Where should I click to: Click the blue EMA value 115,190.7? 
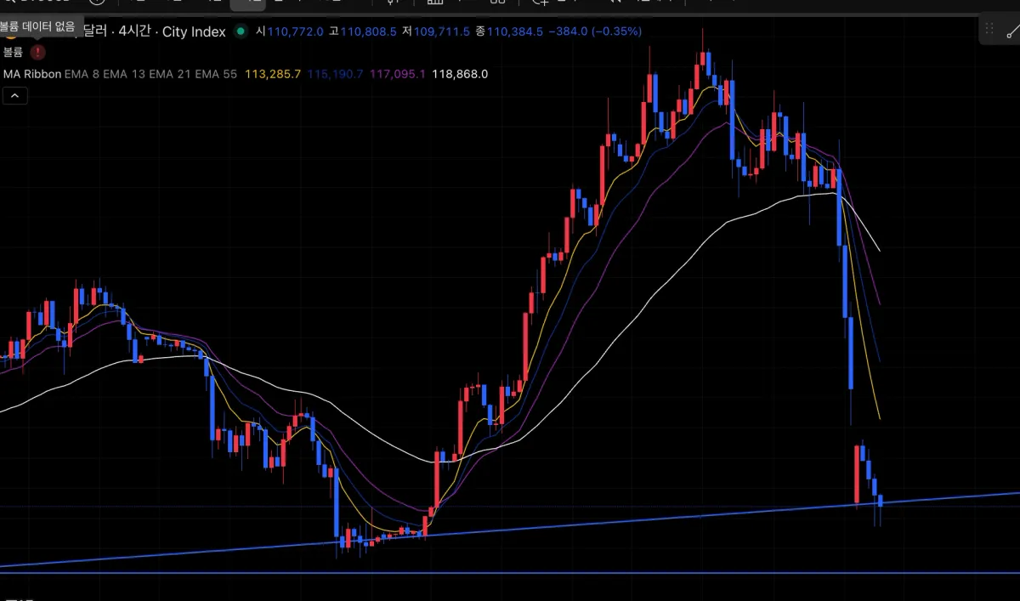pyautogui.click(x=335, y=74)
